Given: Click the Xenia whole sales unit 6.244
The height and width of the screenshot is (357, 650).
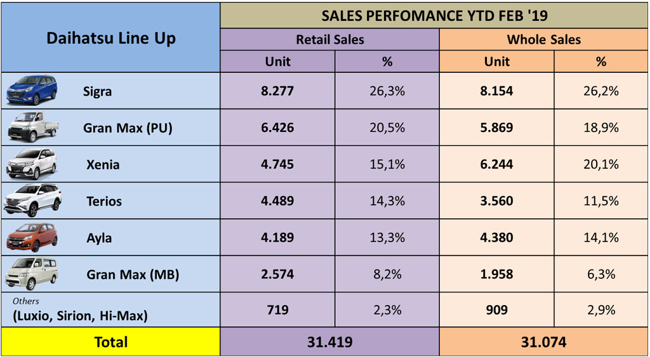Looking at the screenshot, I should 496,164.
